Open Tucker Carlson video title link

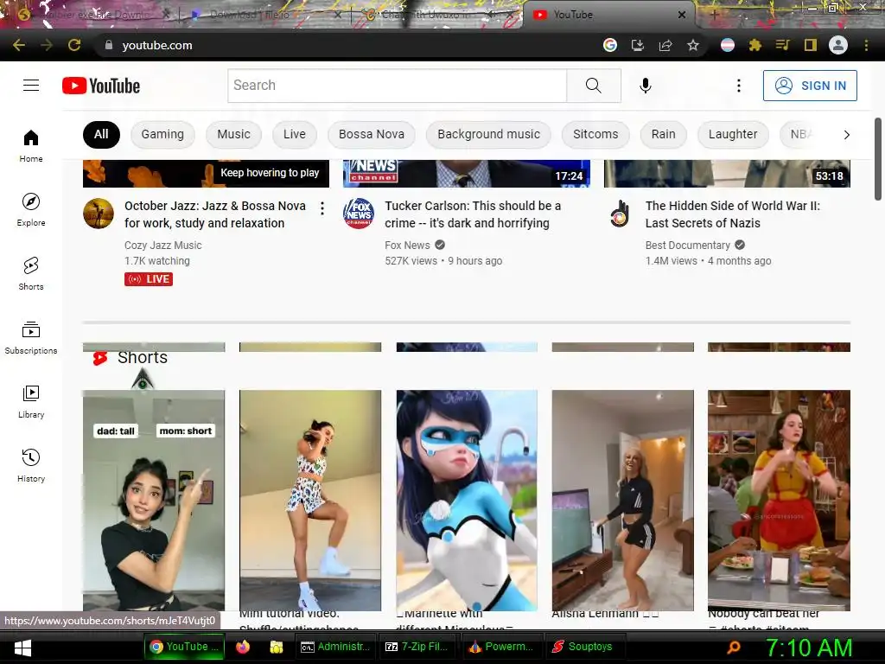473,214
